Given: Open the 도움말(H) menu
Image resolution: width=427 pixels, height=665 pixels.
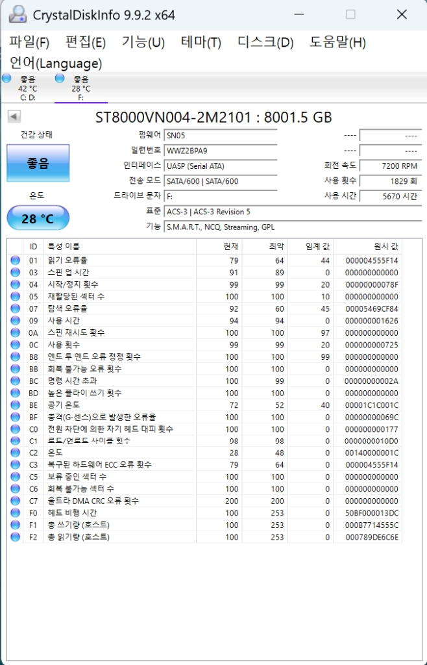Looking at the screenshot, I should click(x=337, y=42).
